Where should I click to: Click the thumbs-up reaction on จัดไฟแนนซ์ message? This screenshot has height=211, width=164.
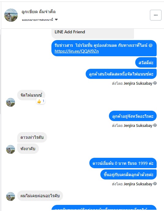pyautogui.click(x=41, y=101)
